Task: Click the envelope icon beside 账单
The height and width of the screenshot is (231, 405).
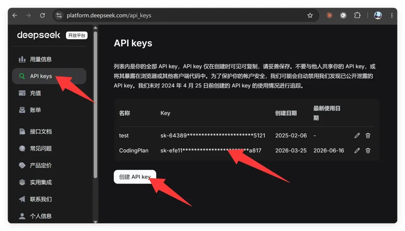Action: [22, 110]
